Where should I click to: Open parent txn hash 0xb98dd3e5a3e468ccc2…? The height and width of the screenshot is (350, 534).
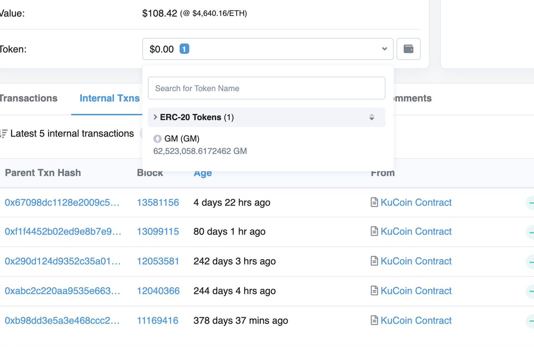pos(62,320)
